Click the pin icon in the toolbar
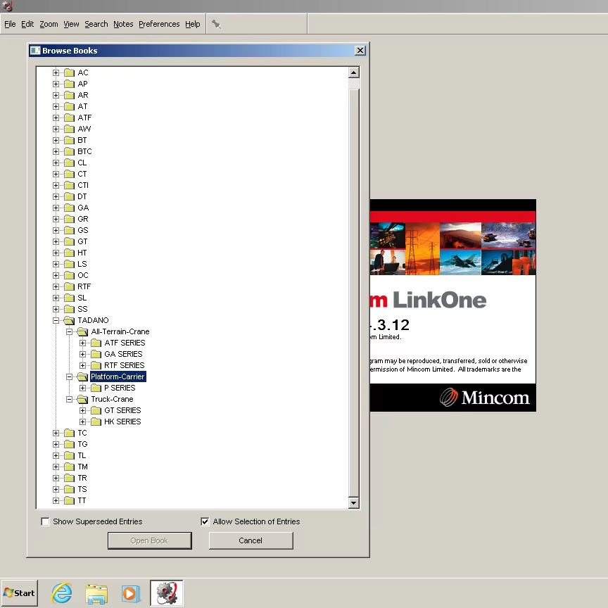This screenshot has width=608, height=608. [x=216, y=25]
